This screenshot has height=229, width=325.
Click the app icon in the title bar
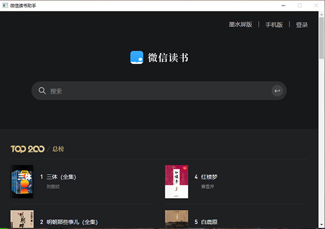[5, 5]
